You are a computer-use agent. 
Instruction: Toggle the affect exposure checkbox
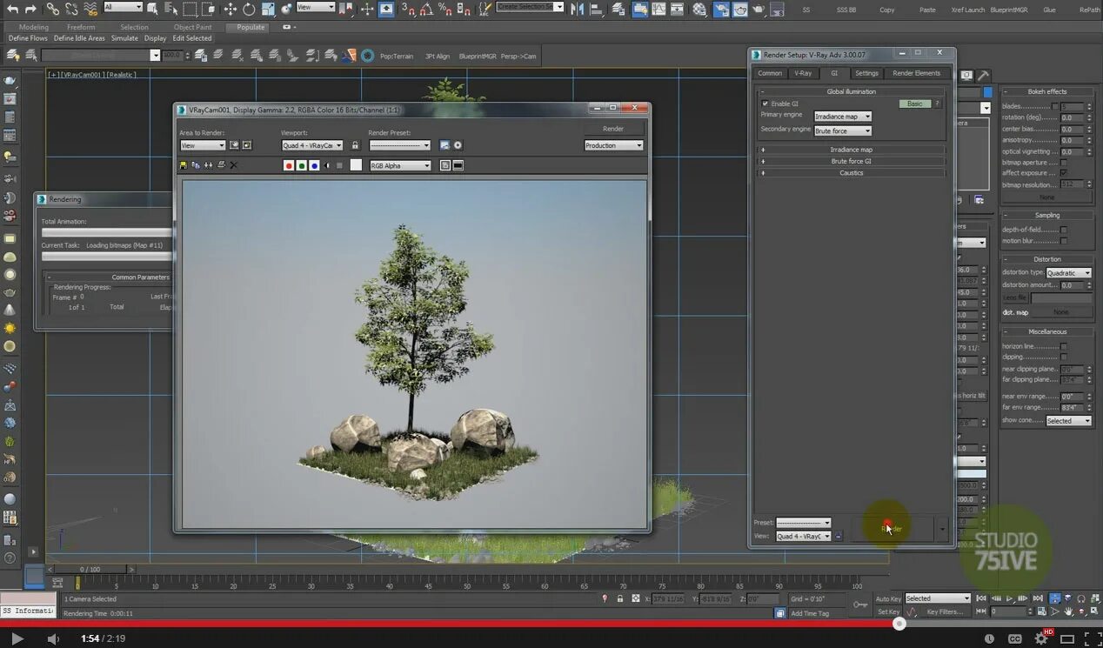pos(1063,173)
